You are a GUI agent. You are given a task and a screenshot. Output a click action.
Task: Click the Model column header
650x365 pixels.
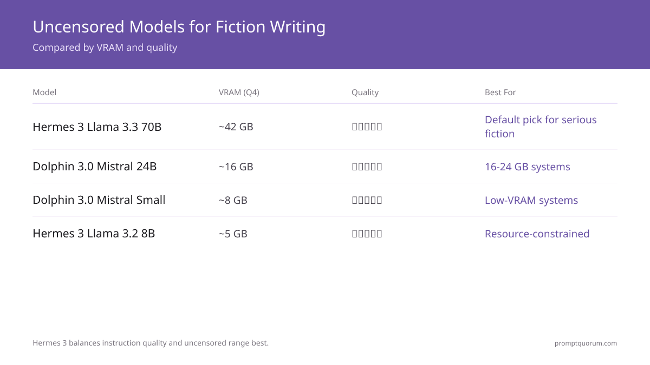coord(44,92)
